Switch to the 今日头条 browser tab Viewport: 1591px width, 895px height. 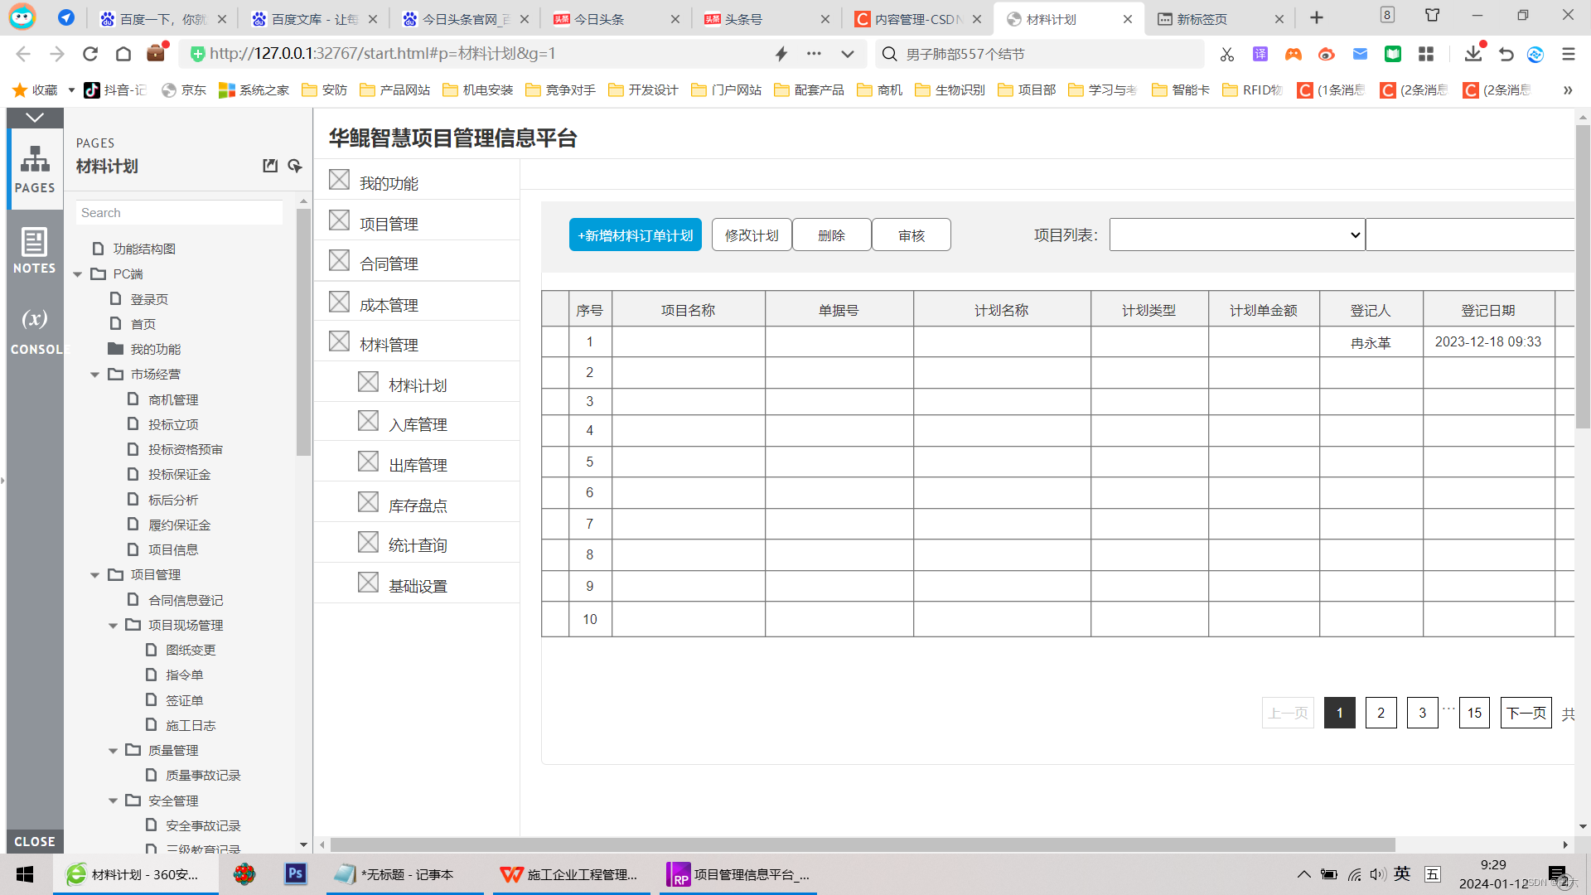coord(598,19)
